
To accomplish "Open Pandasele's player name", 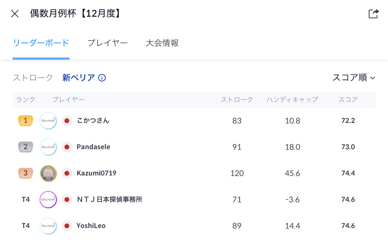I will point(93,147).
